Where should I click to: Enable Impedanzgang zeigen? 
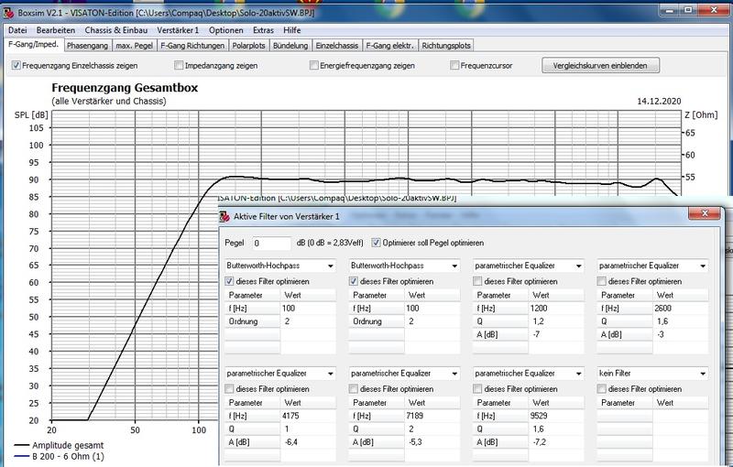[179, 66]
